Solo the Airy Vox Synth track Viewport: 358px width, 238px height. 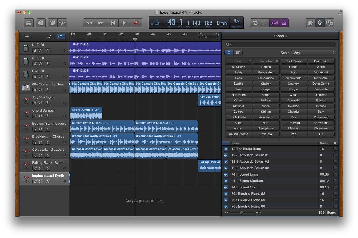41,103
